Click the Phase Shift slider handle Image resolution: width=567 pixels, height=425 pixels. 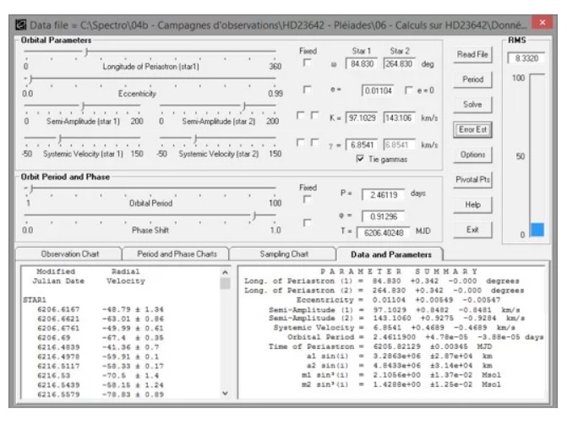click(254, 216)
